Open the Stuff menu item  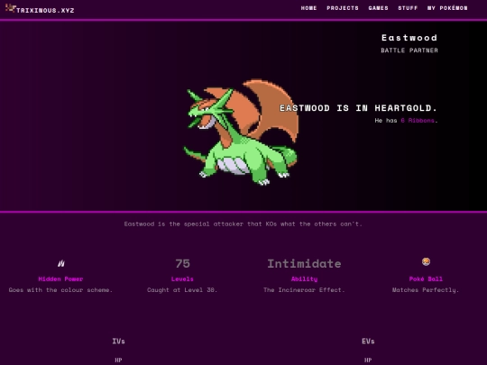pos(408,8)
